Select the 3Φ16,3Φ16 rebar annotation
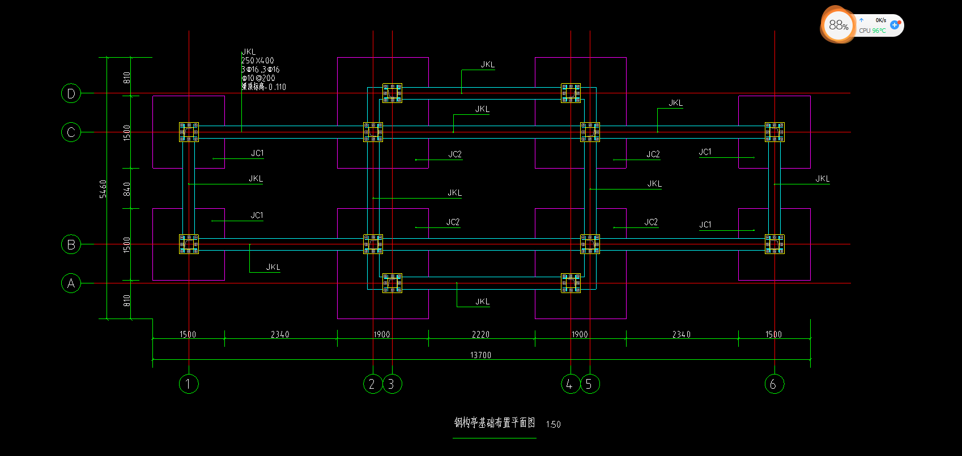This screenshot has width=962, height=456. [x=261, y=70]
